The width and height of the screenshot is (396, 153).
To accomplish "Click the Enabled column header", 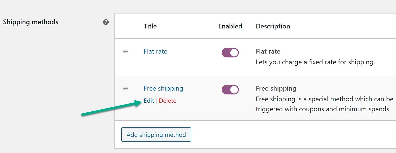I will click(230, 26).
